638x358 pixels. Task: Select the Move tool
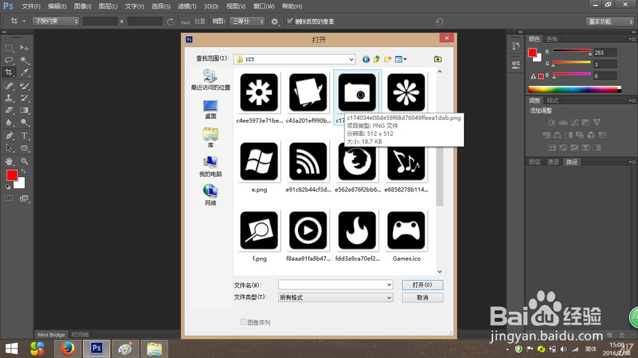click(x=24, y=48)
